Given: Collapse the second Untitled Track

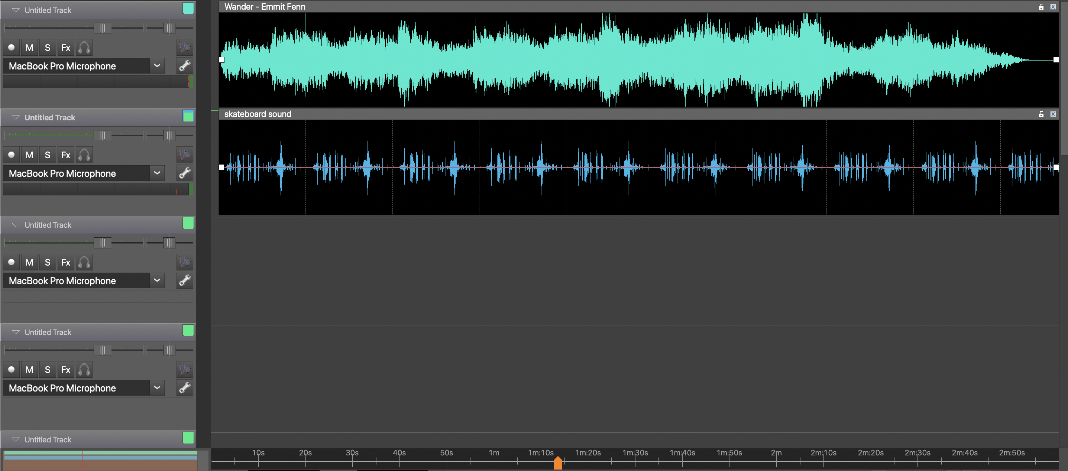Looking at the screenshot, I should [x=16, y=118].
